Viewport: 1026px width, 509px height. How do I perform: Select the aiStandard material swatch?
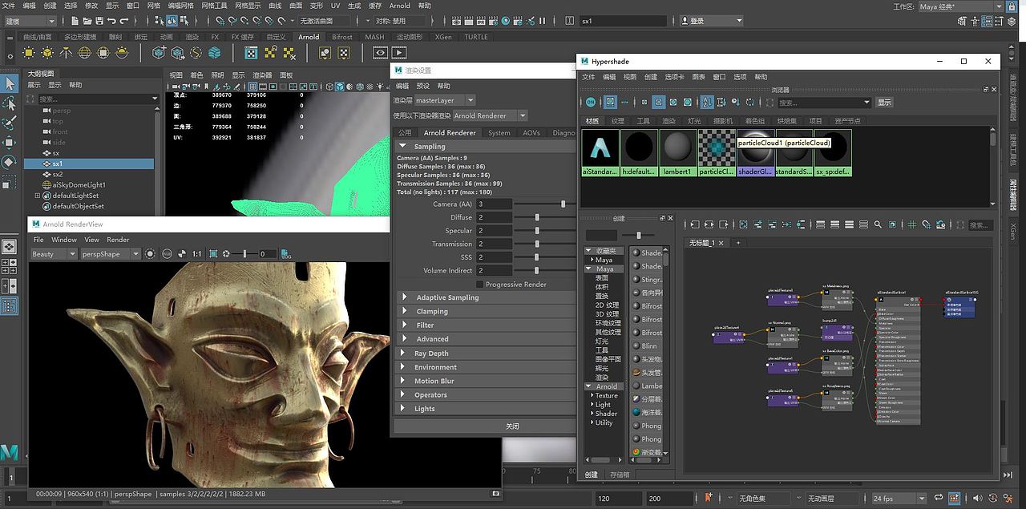600,152
